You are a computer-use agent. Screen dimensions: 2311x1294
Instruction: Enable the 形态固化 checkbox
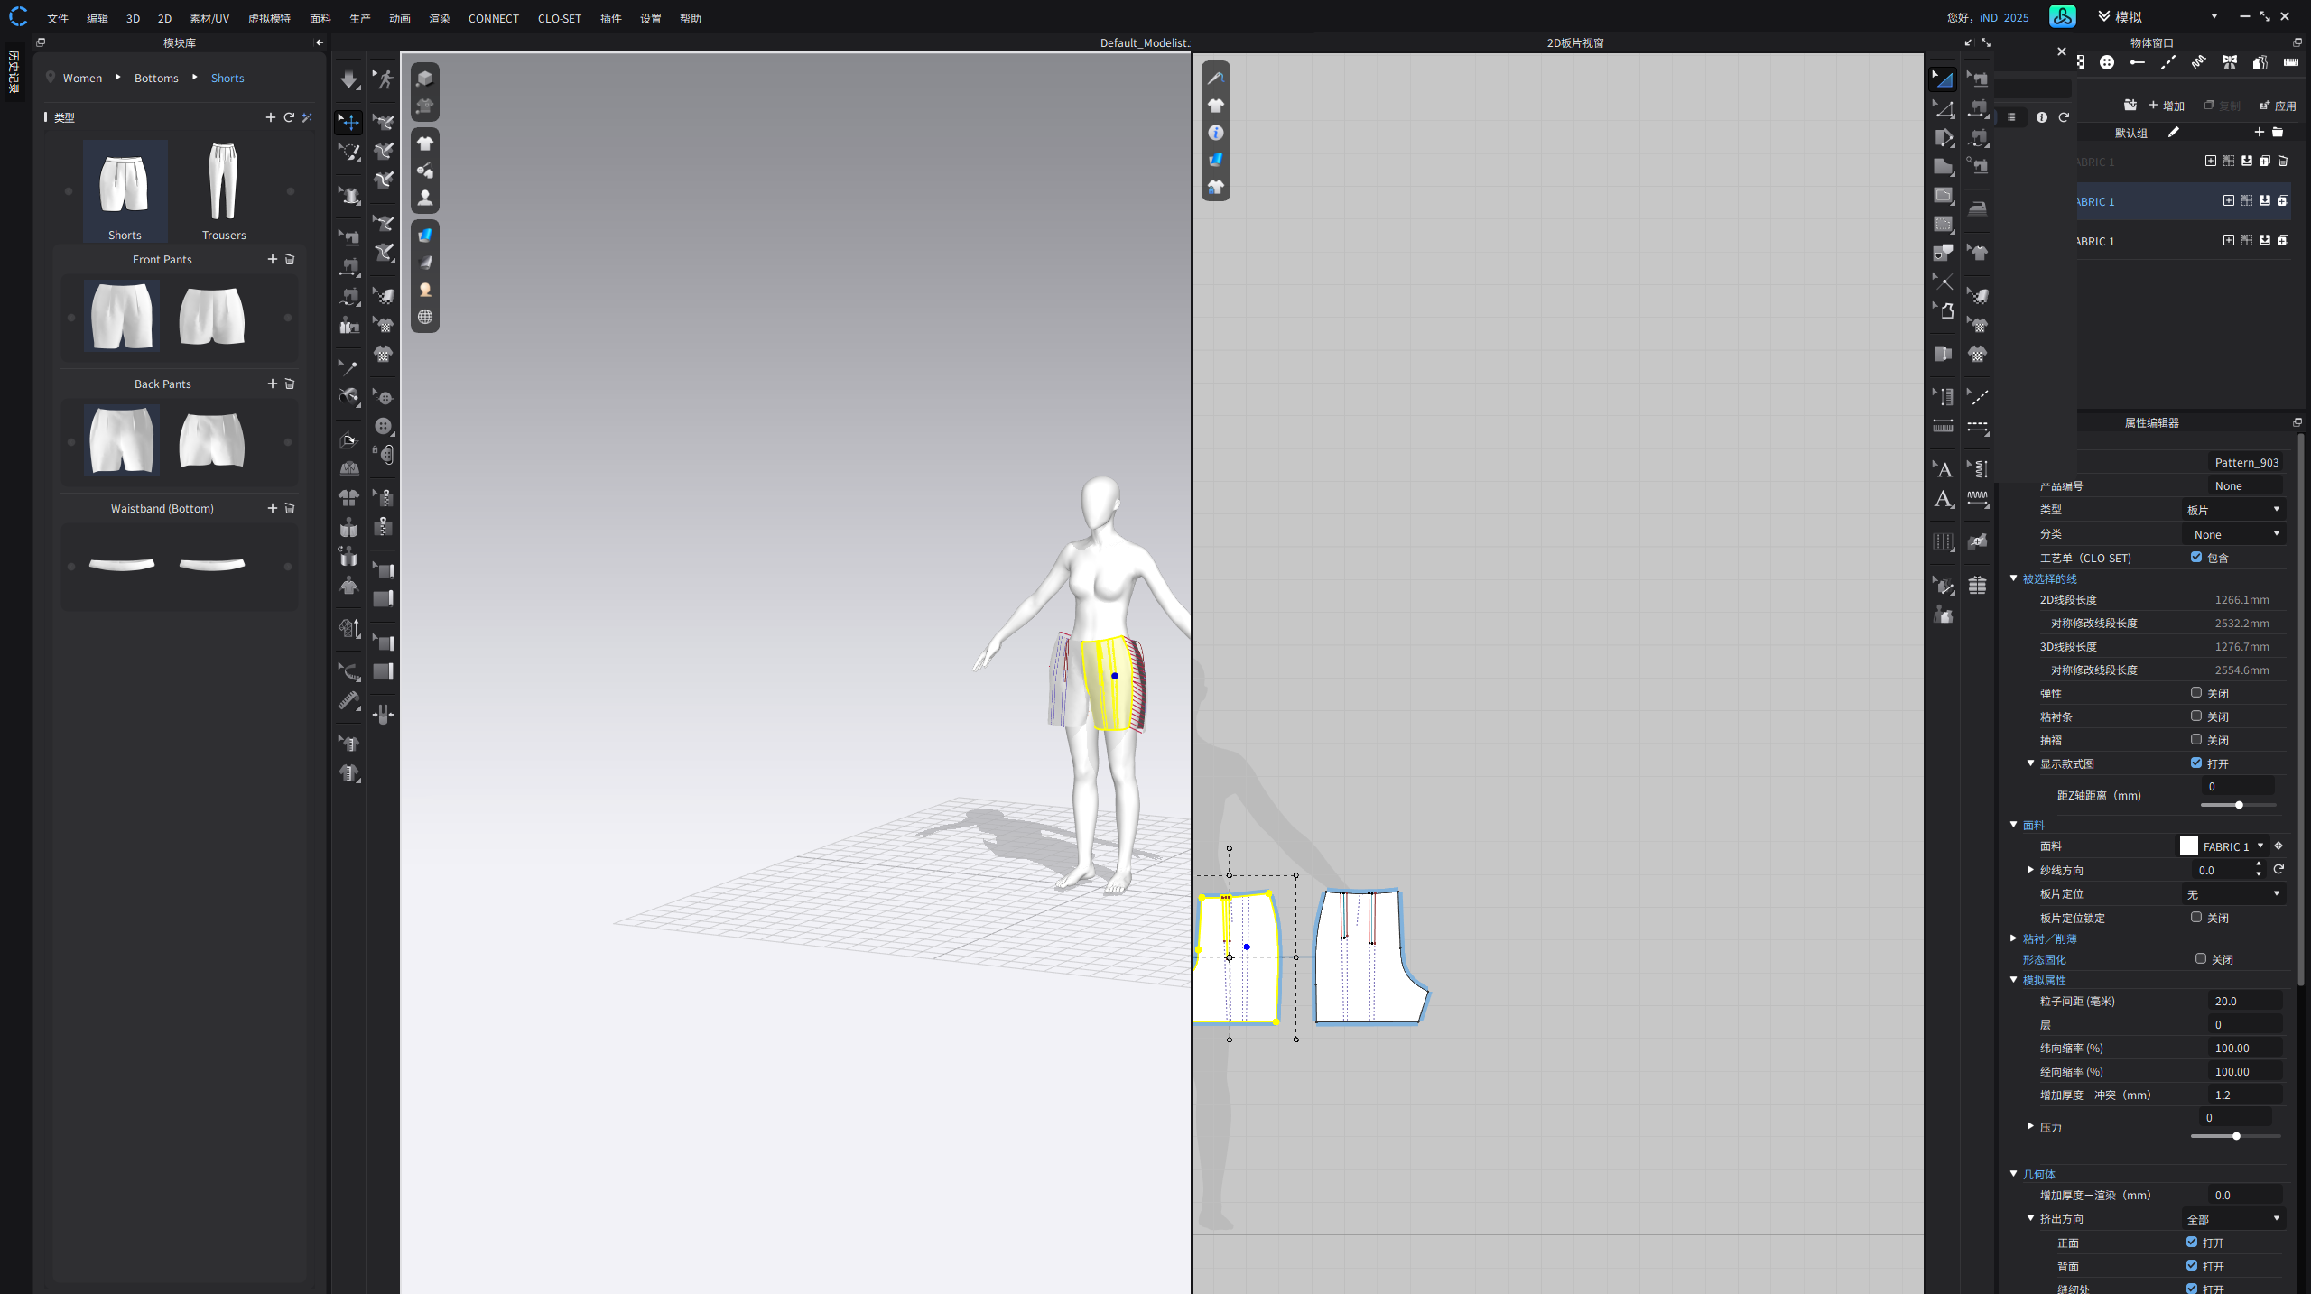(x=2201, y=958)
